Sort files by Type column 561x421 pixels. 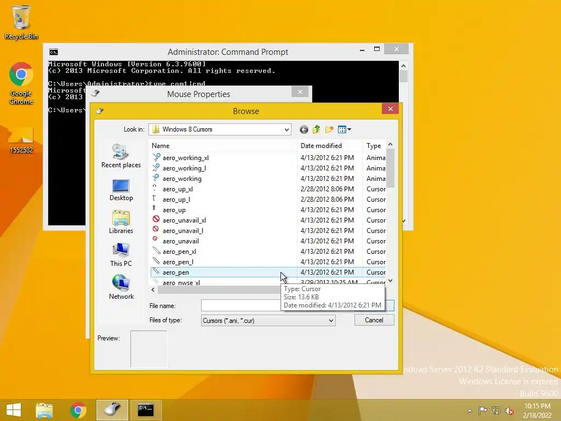click(374, 146)
